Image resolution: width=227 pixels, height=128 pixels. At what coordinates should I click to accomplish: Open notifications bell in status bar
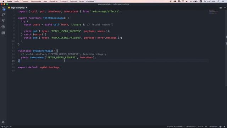pyautogui.click(x=224, y=127)
